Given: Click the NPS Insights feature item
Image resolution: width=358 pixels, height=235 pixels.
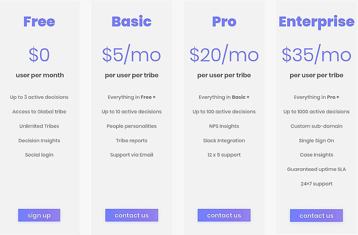Looking at the screenshot, I should [x=224, y=126].
